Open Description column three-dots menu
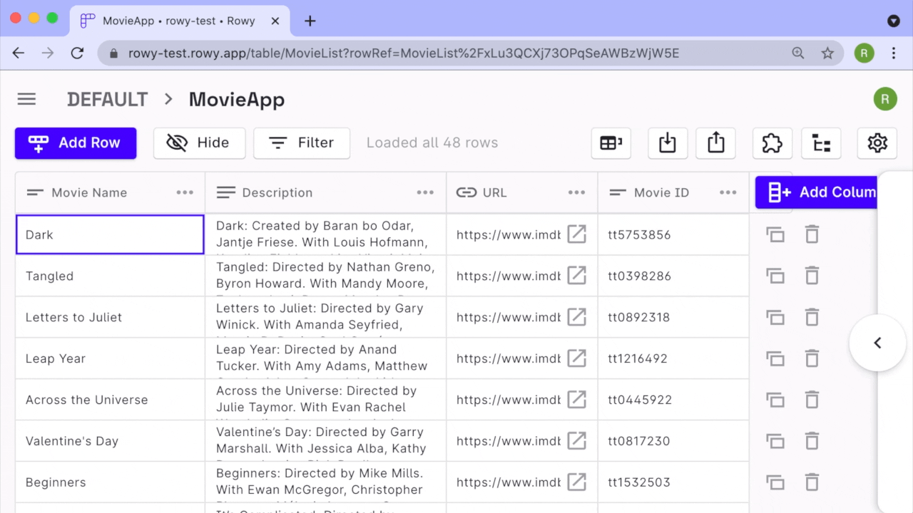The width and height of the screenshot is (913, 513). (x=425, y=192)
